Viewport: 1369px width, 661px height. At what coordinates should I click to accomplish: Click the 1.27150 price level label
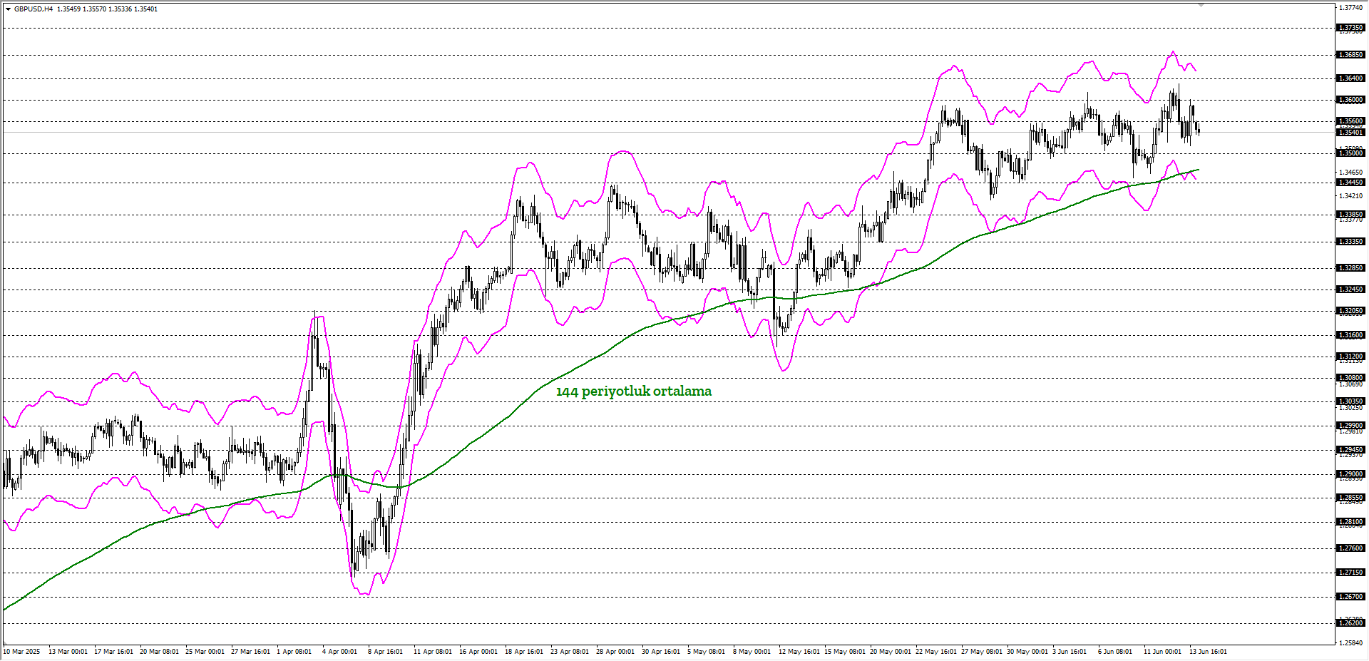[x=1350, y=573]
